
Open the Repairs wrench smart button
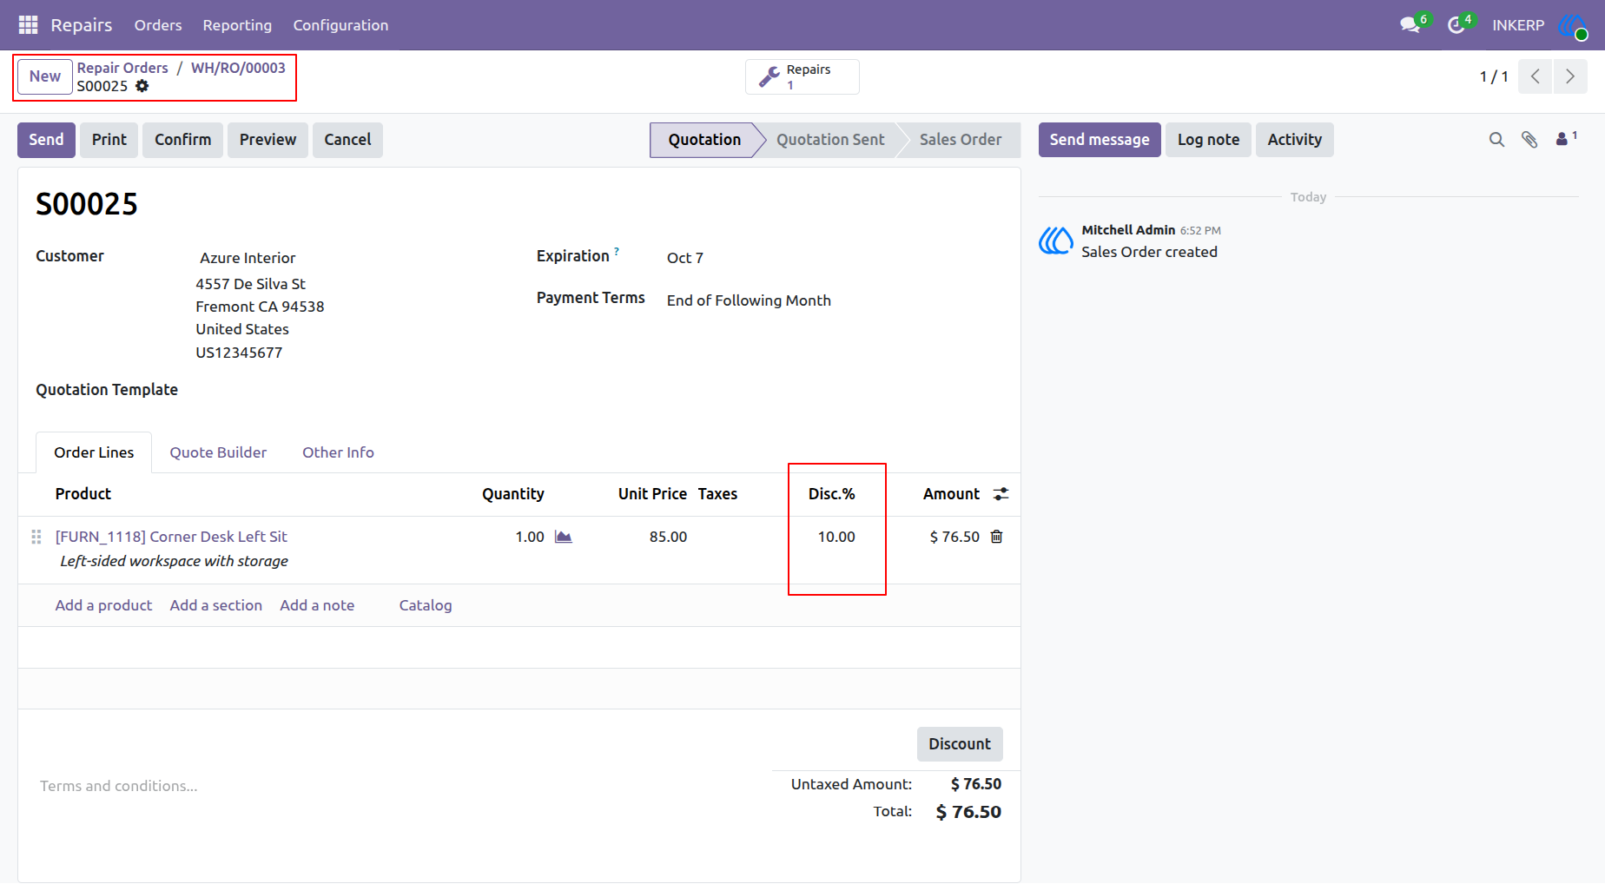pos(802,76)
